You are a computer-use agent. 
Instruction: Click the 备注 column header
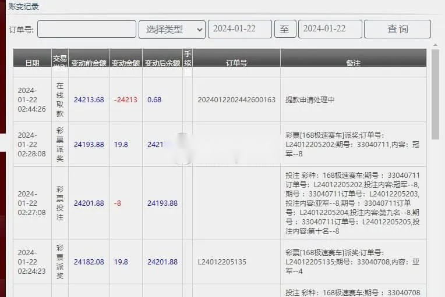click(x=353, y=63)
